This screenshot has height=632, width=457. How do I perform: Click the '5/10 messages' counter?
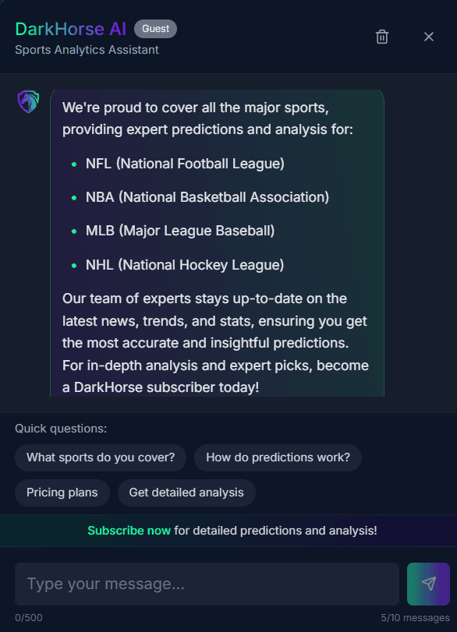tap(416, 617)
